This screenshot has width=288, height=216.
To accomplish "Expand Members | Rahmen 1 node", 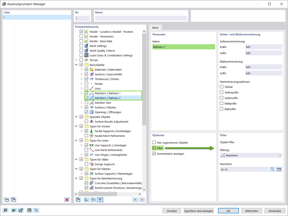I will point(81,93).
